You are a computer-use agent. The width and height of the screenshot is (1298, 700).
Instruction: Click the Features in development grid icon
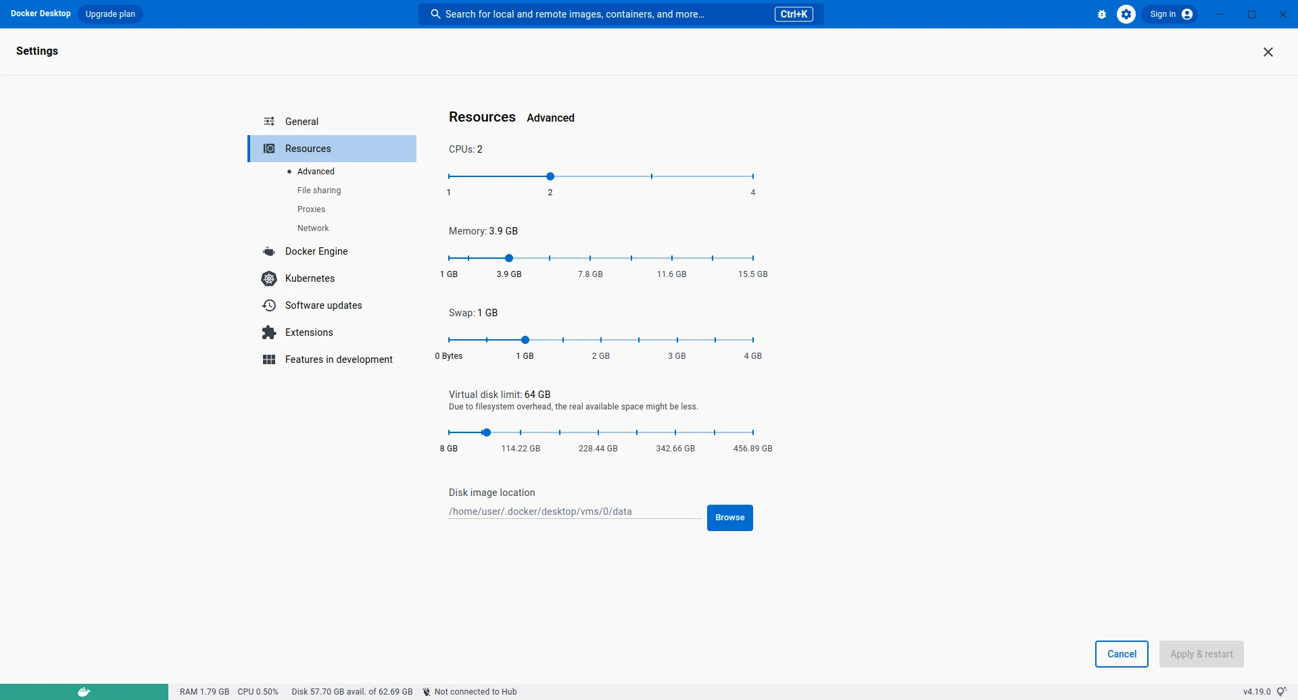pos(269,359)
